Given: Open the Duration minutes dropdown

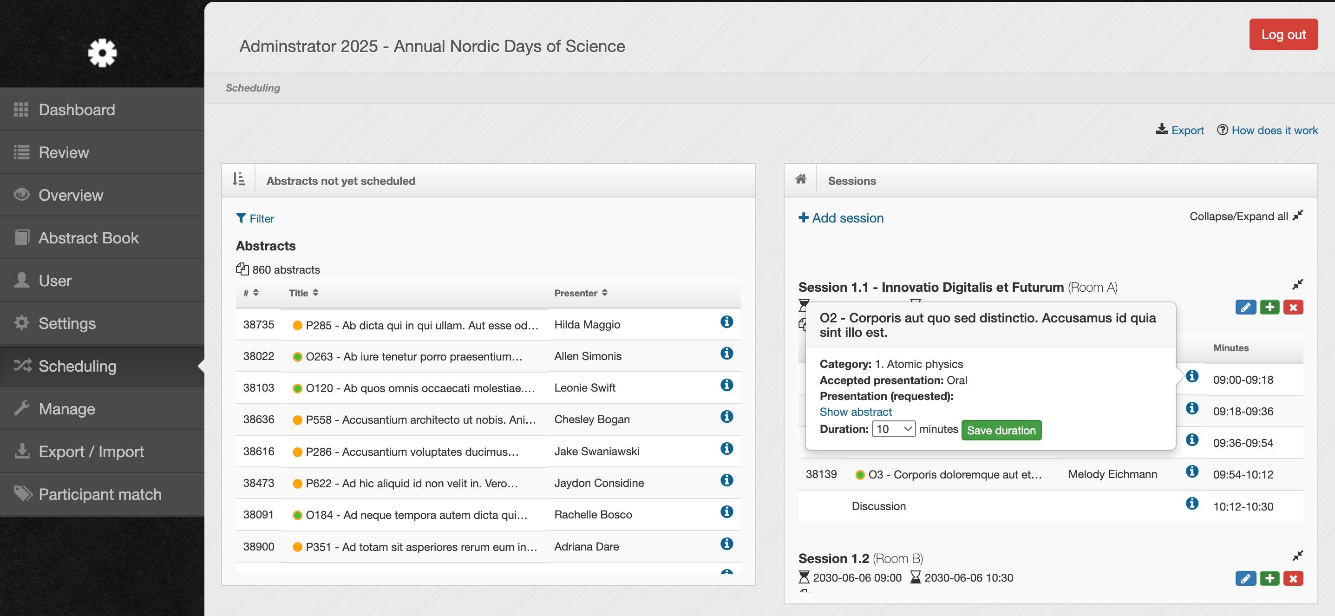Looking at the screenshot, I should [x=893, y=429].
